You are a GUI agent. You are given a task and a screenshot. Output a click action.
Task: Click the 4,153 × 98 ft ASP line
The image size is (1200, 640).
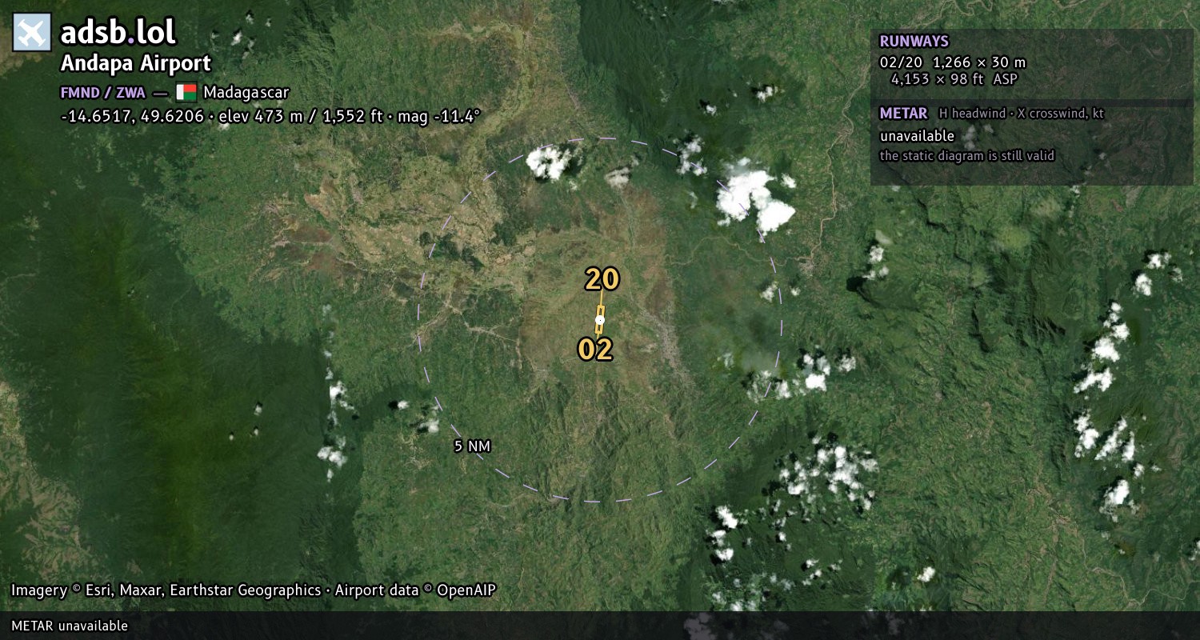[954, 79]
